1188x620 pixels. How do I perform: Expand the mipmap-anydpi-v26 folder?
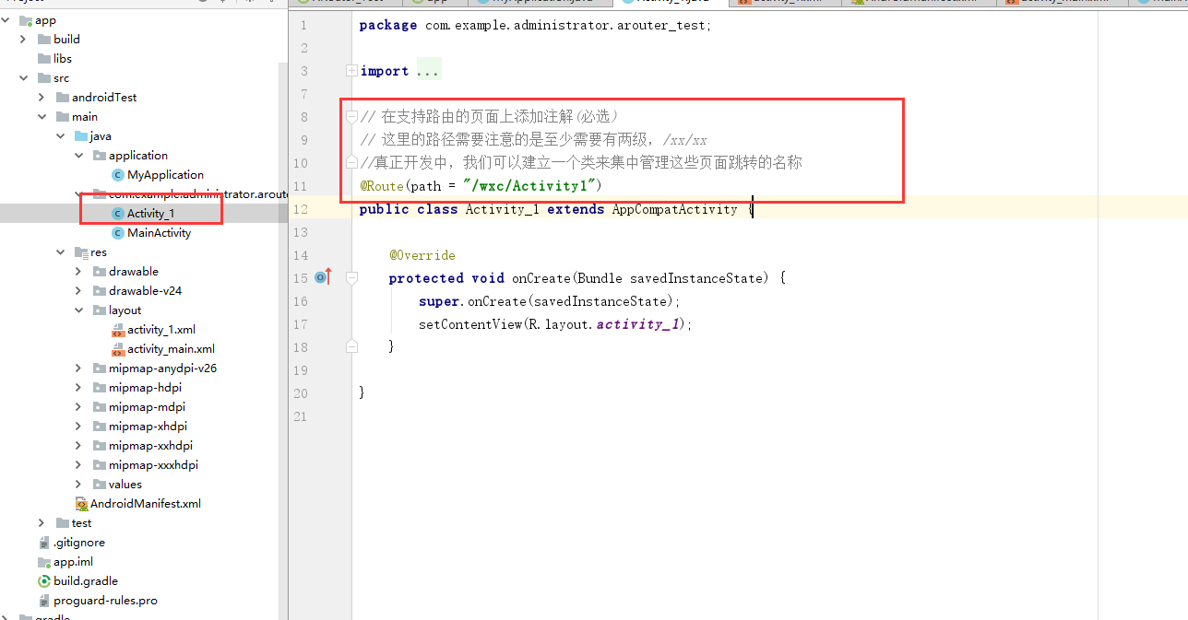pyautogui.click(x=78, y=368)
